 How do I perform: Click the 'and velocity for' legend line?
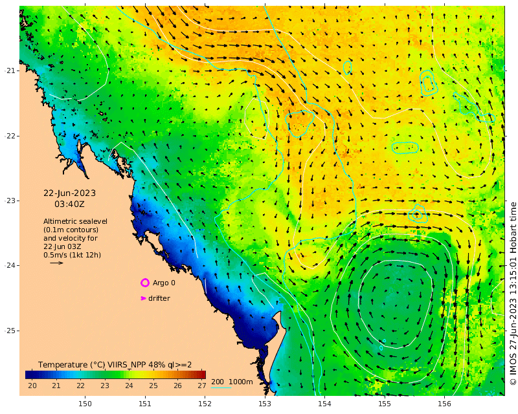(71, 238)
